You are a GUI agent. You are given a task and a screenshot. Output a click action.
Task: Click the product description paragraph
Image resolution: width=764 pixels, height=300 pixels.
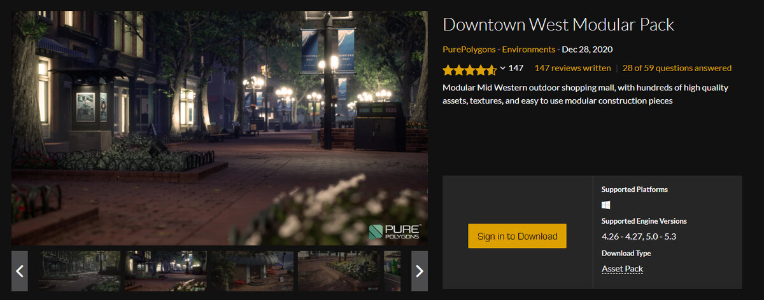pyautogui.click(x=585, y=94)
